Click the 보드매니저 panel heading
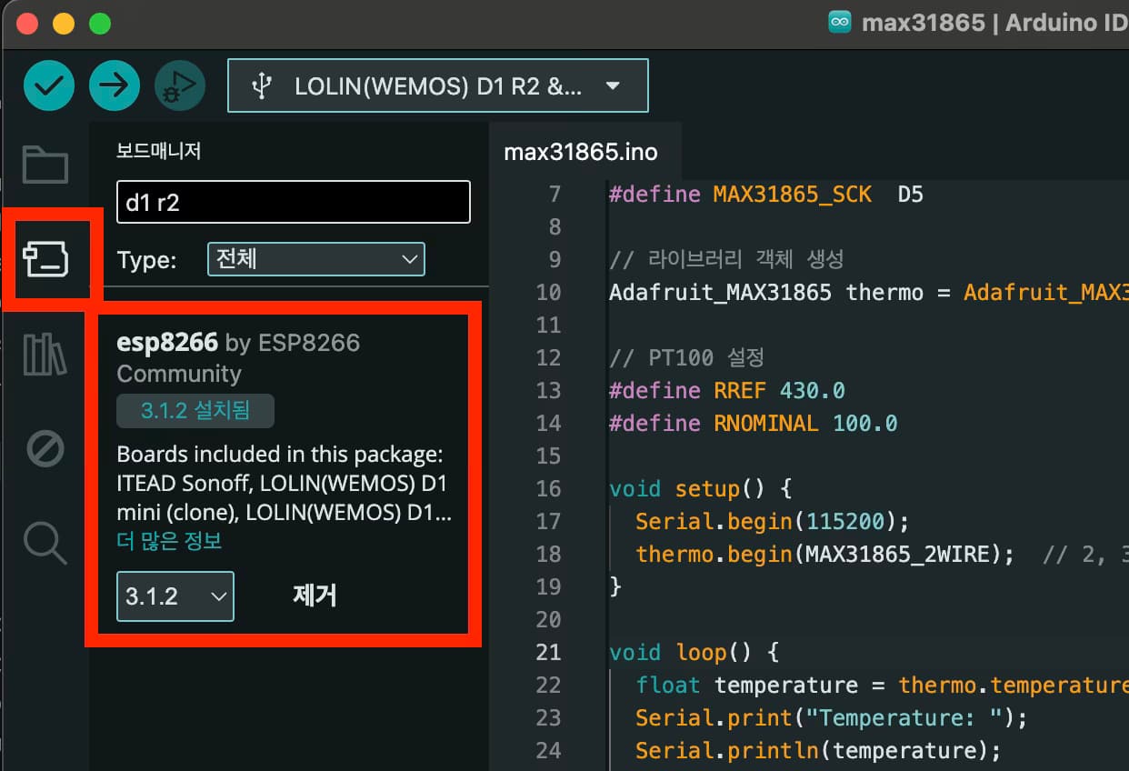Screen dimensions: 1129x771 pos(159,151)
